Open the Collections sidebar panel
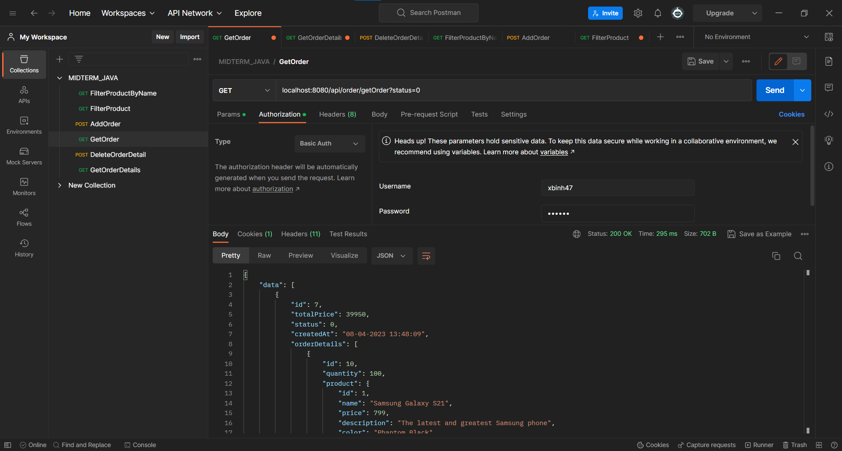Screen dimensions: 842x451 pos(24,64)
